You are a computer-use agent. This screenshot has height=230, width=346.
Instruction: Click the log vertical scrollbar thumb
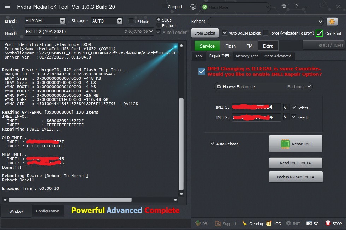(x=181, y=144)
